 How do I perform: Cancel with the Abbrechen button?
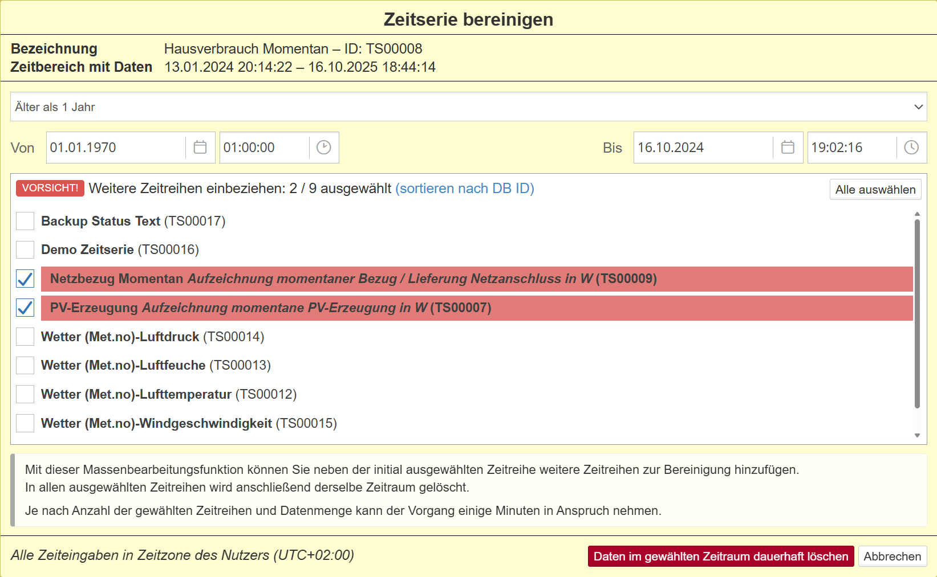(892, 556)
